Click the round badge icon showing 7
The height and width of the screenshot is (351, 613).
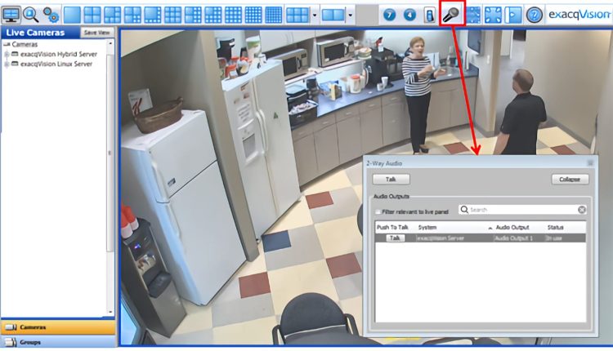(389, 16)
